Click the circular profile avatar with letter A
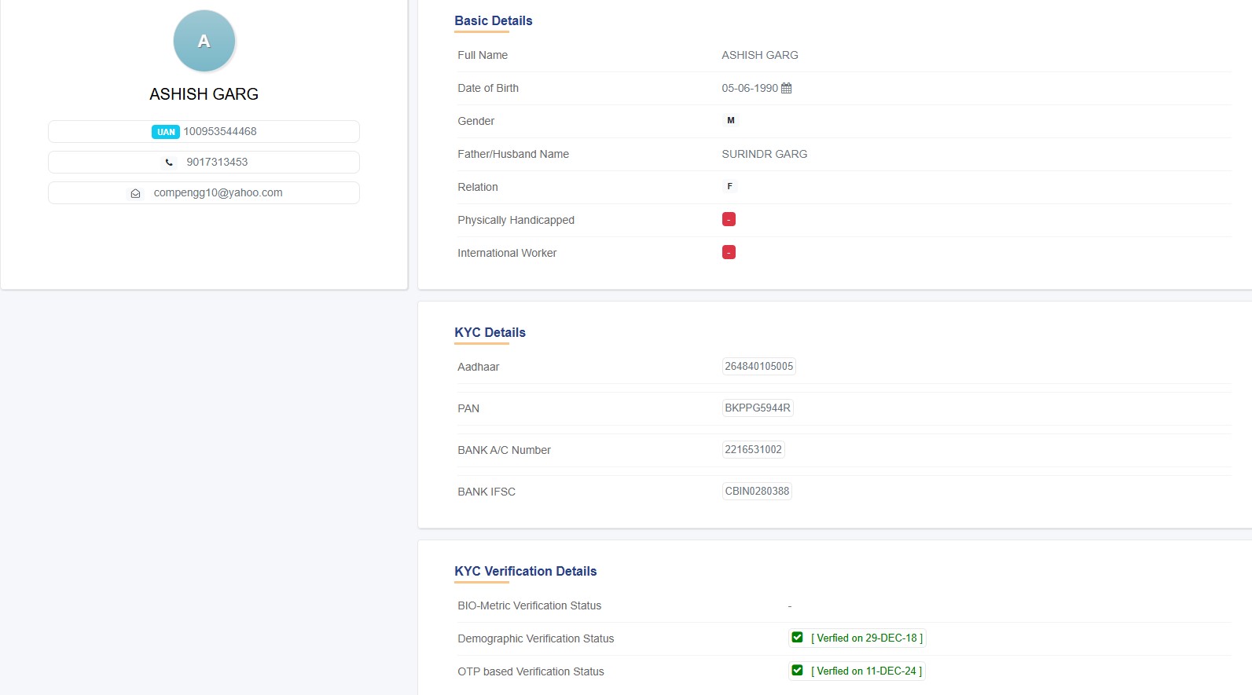Viewport: 1252px width, 695px height. (x=204, y=41)
